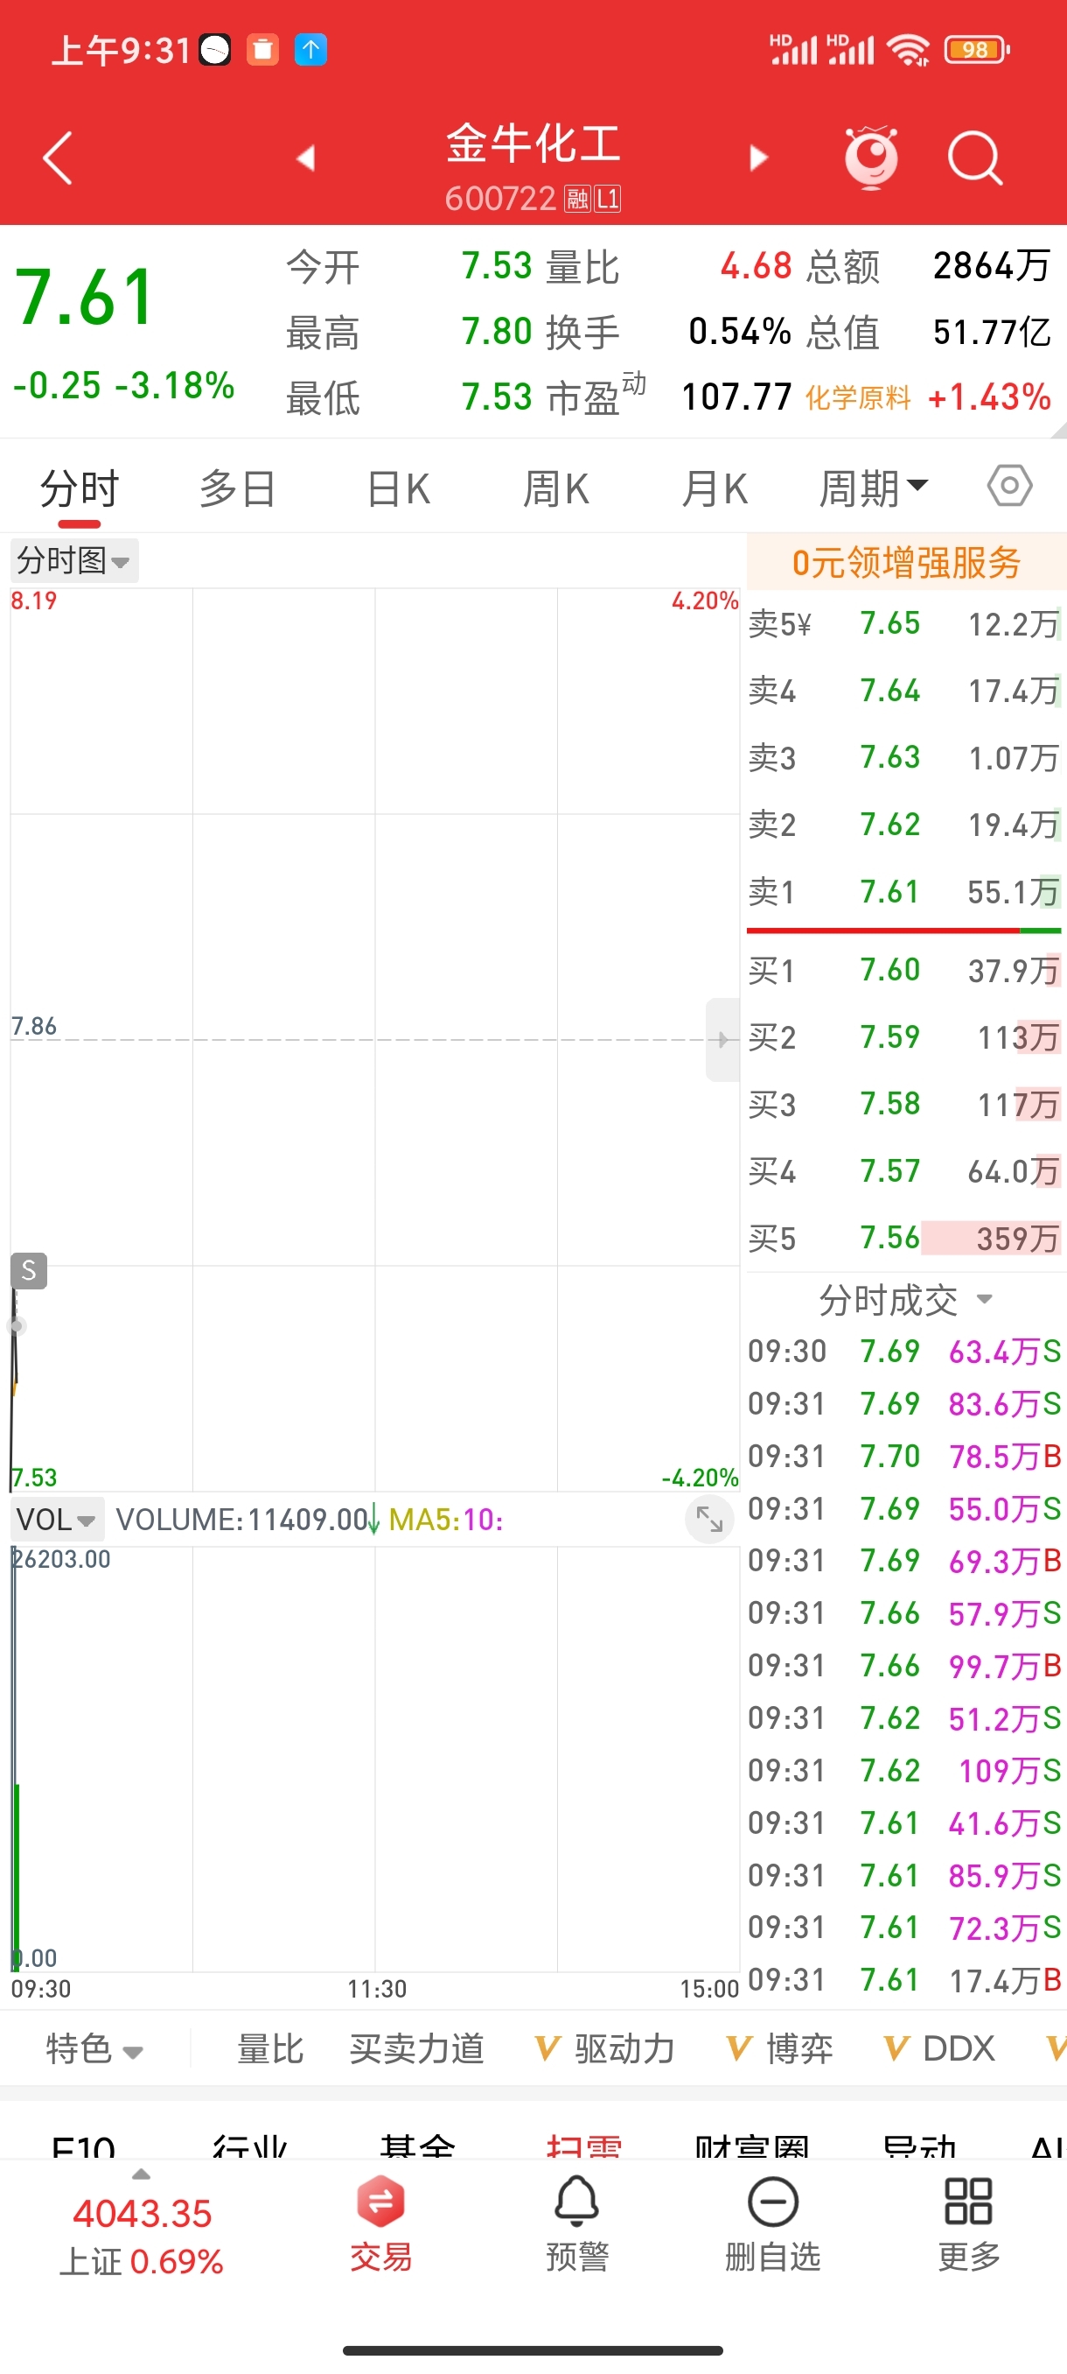Open the 特色 features dropdown

tap(94, 2048)
